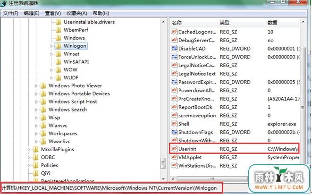Image resolution: width=312 pixels, height=195 pixels.
Task: Click tree pane scroll up arrow
Action: pyautogui.click(x=163, y=22)
